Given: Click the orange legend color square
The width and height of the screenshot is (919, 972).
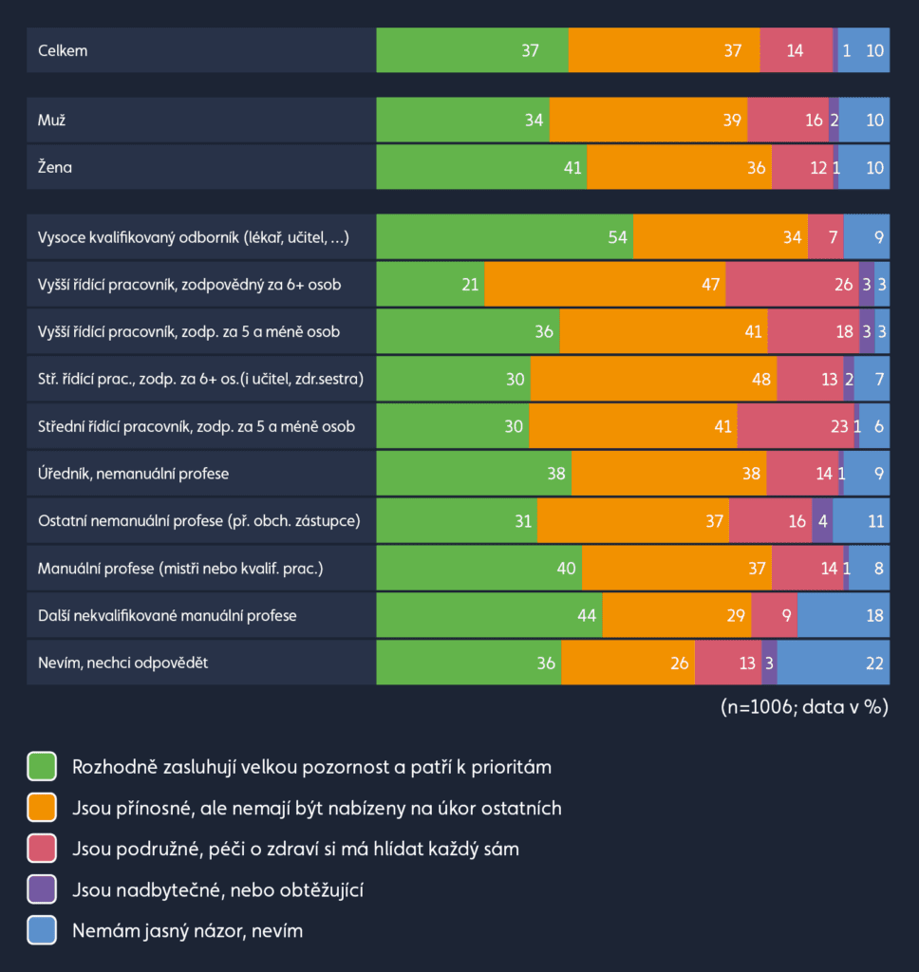Looking at the screenshot, I should click(43, 808).
